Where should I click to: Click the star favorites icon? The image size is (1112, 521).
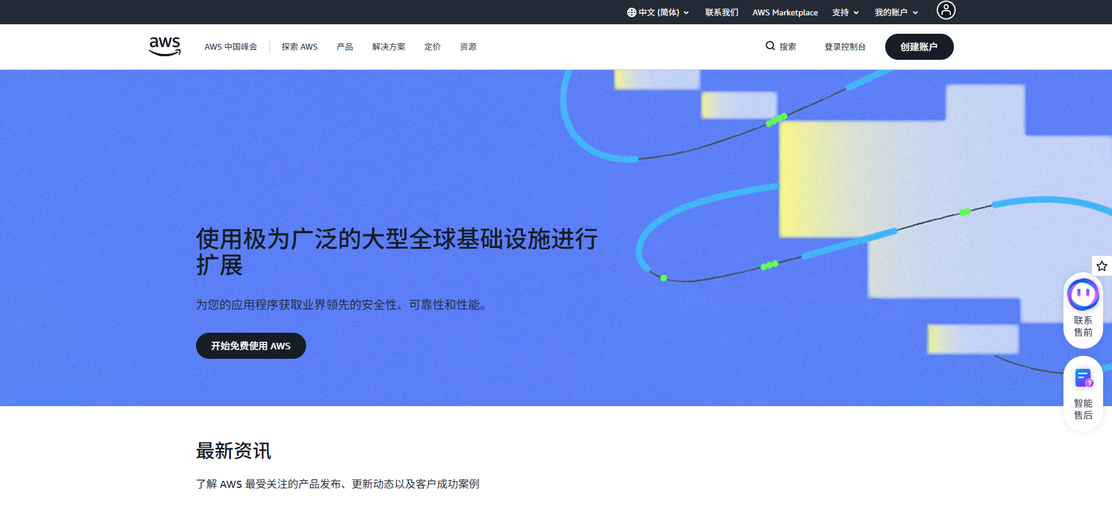[1101, 266]
